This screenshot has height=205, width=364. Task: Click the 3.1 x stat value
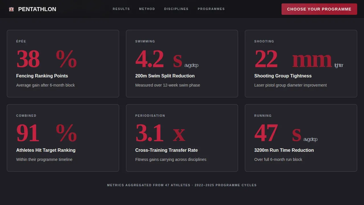pos(160,133)
